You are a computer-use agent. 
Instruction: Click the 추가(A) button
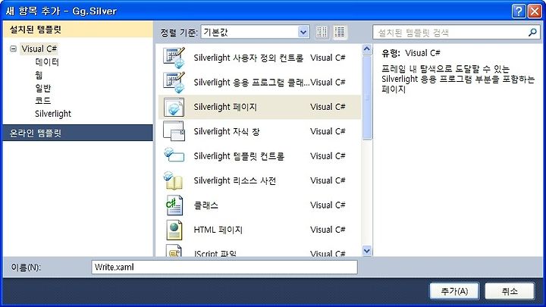click(x=454, y=291)
